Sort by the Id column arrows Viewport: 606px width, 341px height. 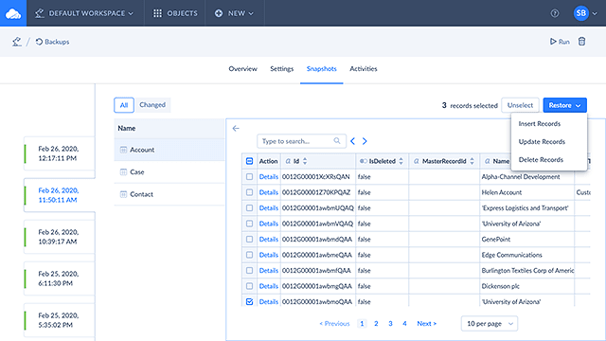pos(305,161)
